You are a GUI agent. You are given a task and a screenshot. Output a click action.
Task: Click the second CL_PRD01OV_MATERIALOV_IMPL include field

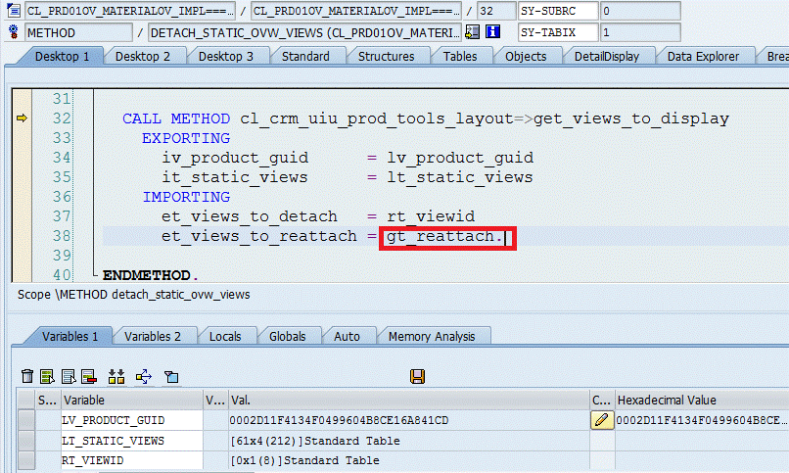click(x=355, y=11)
